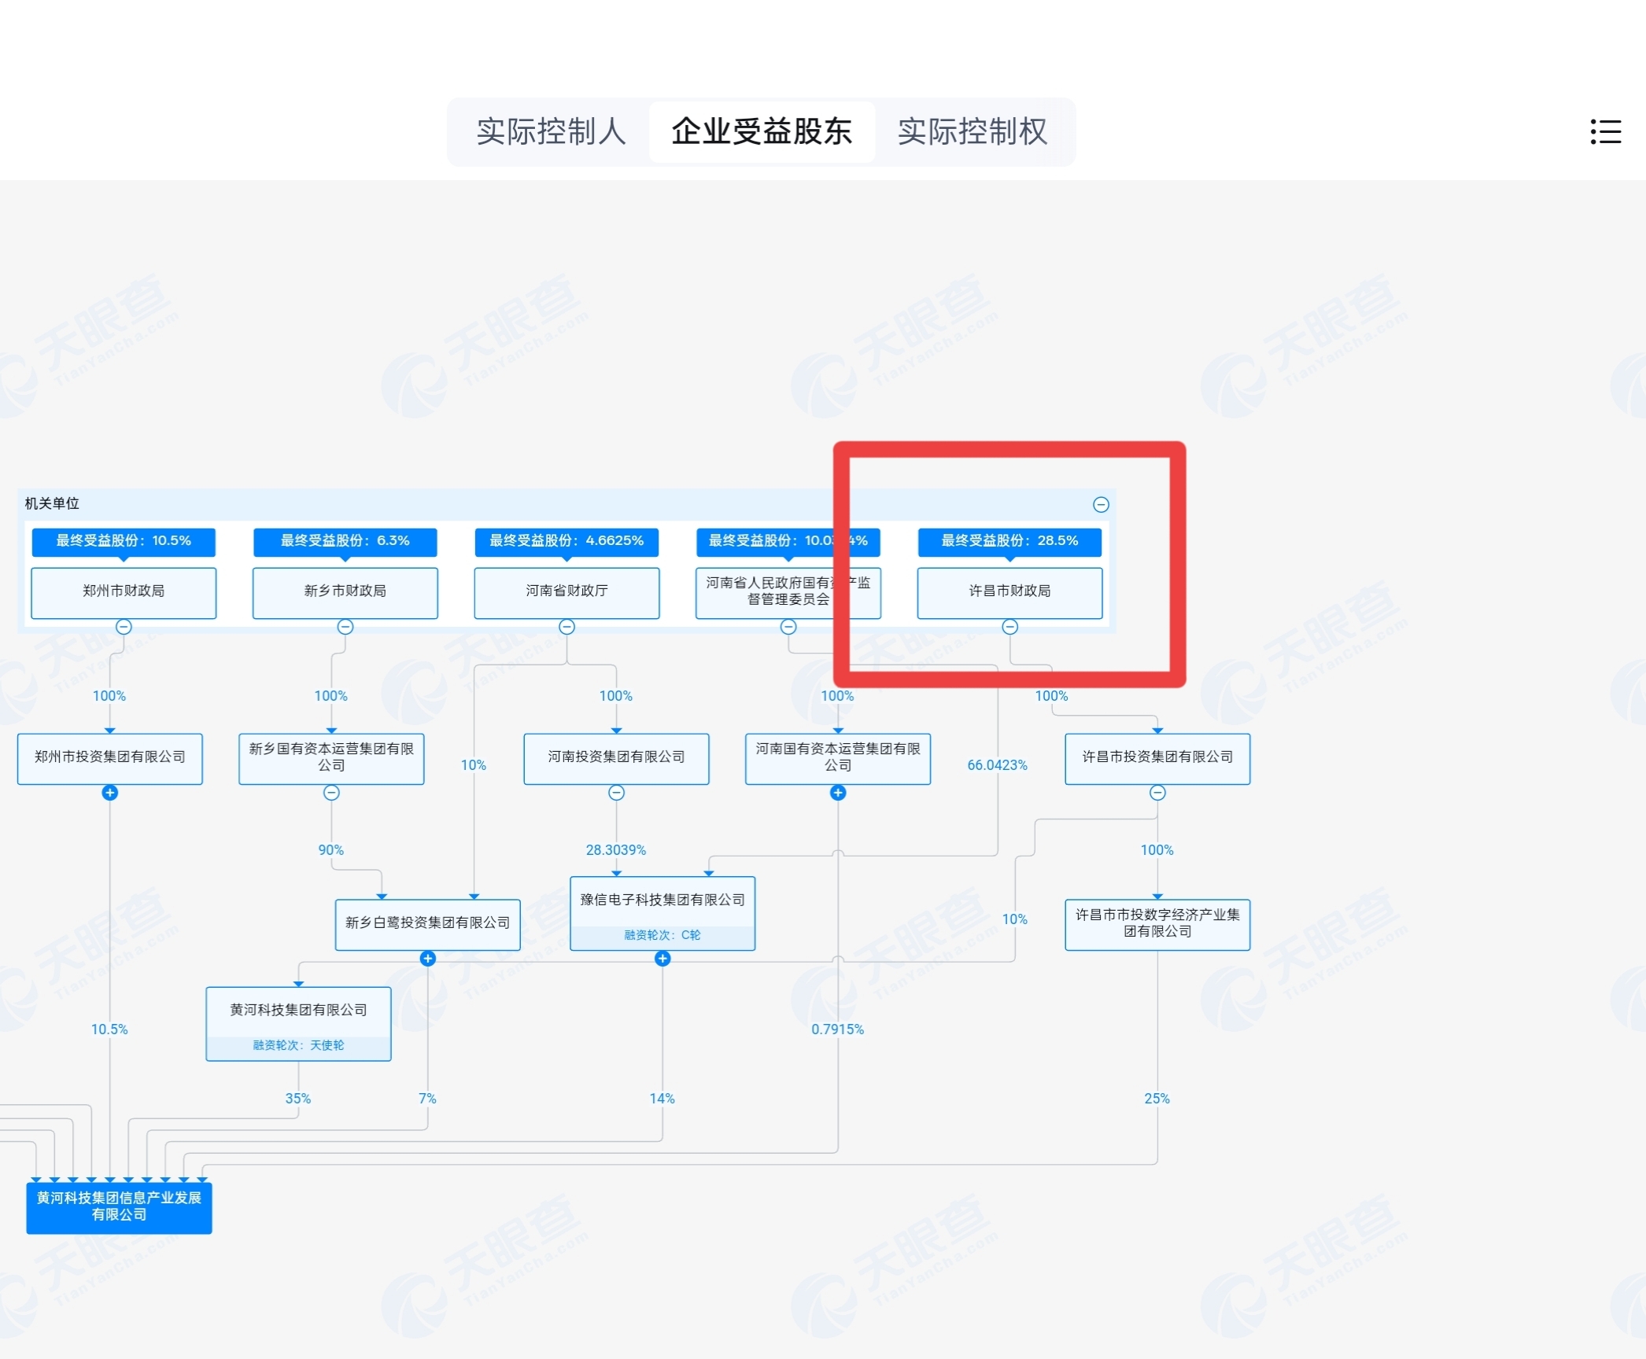Image resolution: width=1646 pixels, height=1359 pixels.
Task: Open 河南国有资本运营集团有限公司 company box
Action: point(838,759)
